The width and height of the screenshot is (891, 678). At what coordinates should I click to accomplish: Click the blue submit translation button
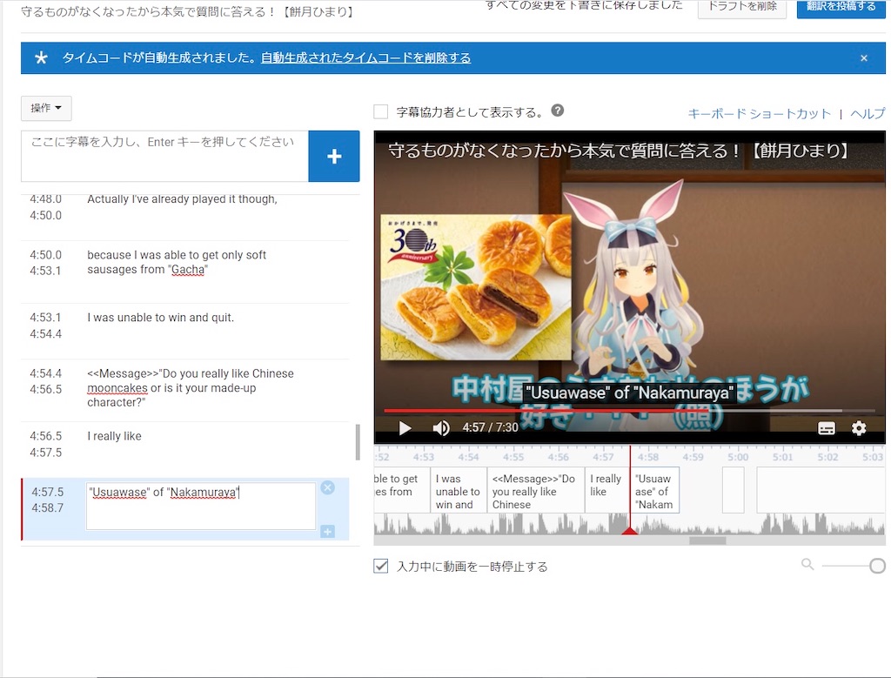point(841,7)
